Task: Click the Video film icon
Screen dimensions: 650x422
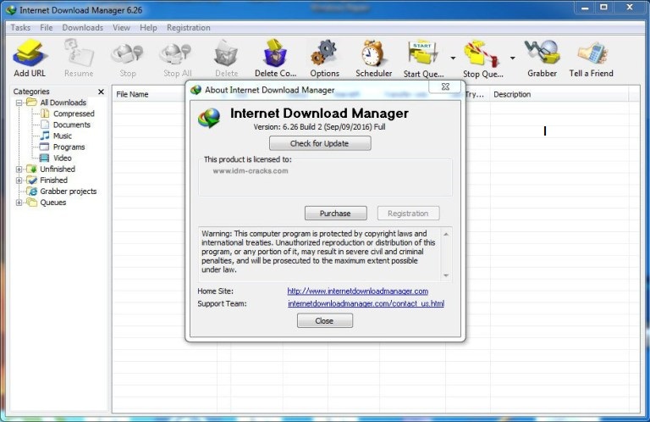Action: click(x=44, y=158)
